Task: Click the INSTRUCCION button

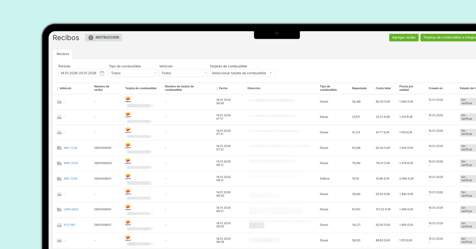Action: tap(104, 38)
